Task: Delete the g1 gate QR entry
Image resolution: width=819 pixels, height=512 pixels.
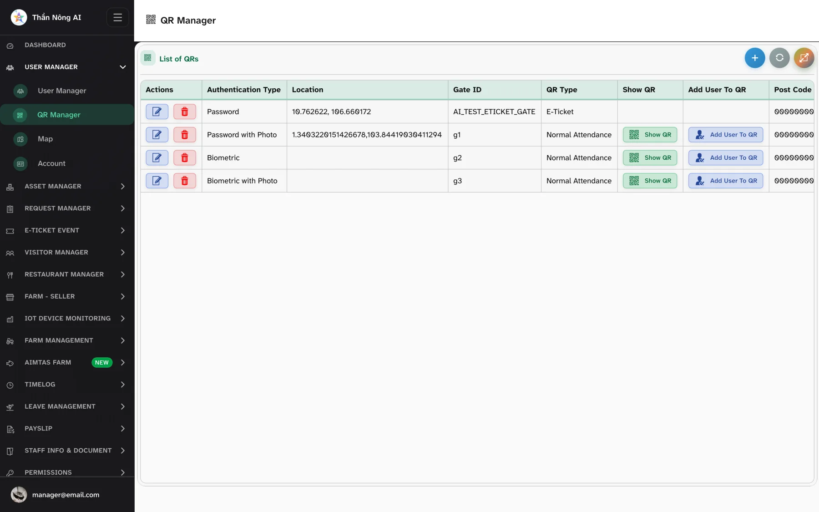Action: coord(185,135)
